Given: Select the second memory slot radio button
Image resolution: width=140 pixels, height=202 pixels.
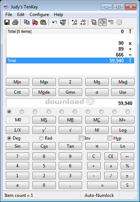Looking at the screenshot, I should tap(22, 112).
